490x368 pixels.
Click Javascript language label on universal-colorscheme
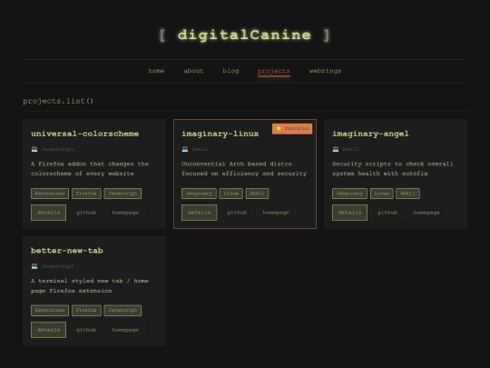57,149
